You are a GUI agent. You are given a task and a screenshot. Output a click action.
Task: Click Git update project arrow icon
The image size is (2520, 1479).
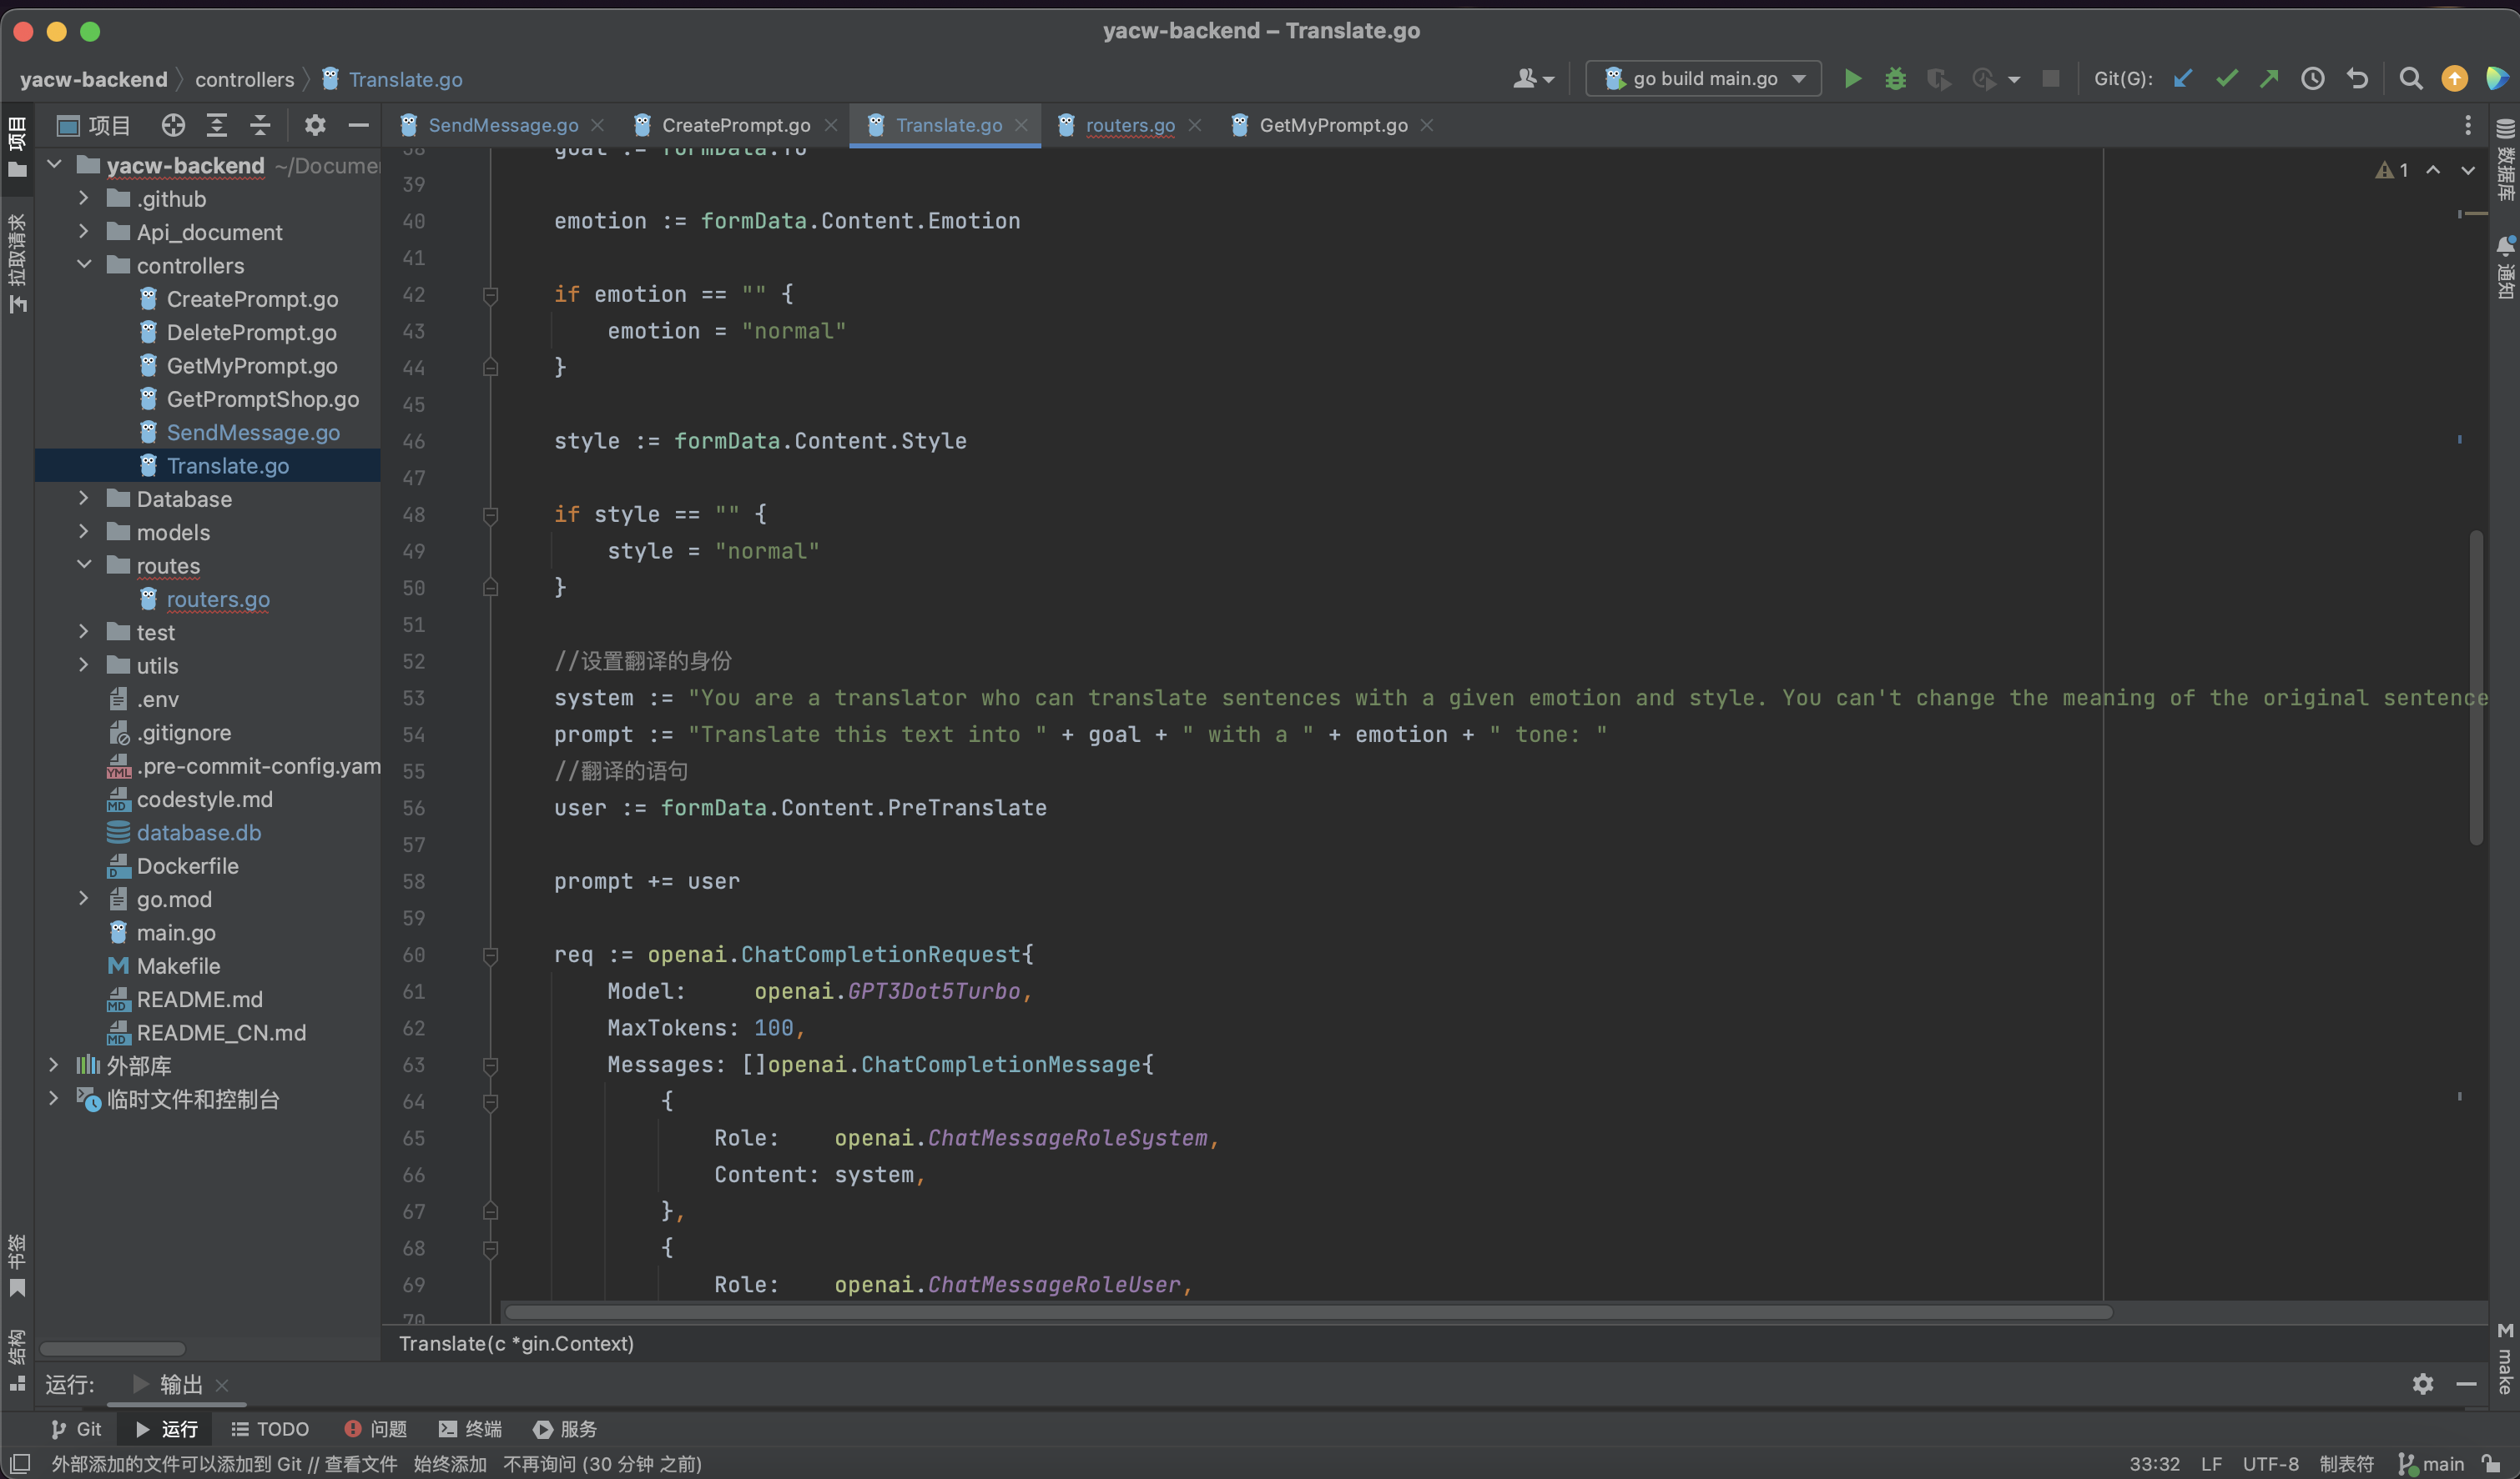2183,78
